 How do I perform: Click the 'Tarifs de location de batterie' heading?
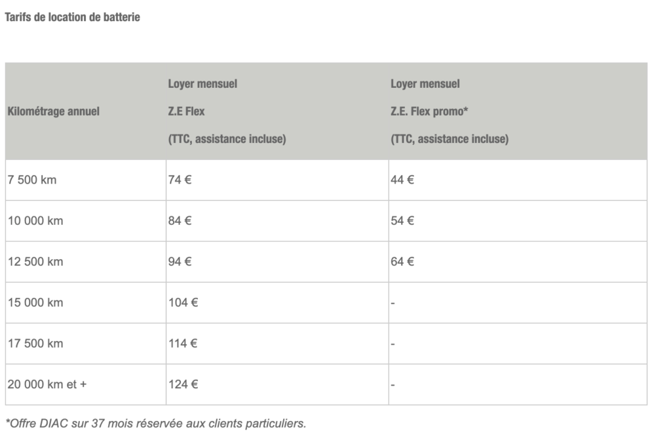(72, 17)
